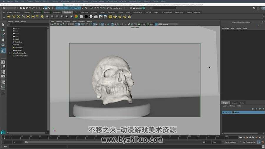Click the multicolor sphere shelf icon
265x149 pixels.
76,16
